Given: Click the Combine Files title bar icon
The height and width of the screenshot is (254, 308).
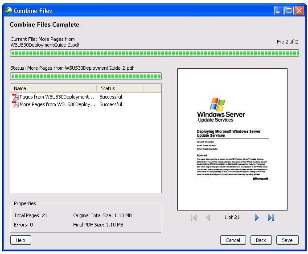Looking at the screenshot, I should [8, 10].
